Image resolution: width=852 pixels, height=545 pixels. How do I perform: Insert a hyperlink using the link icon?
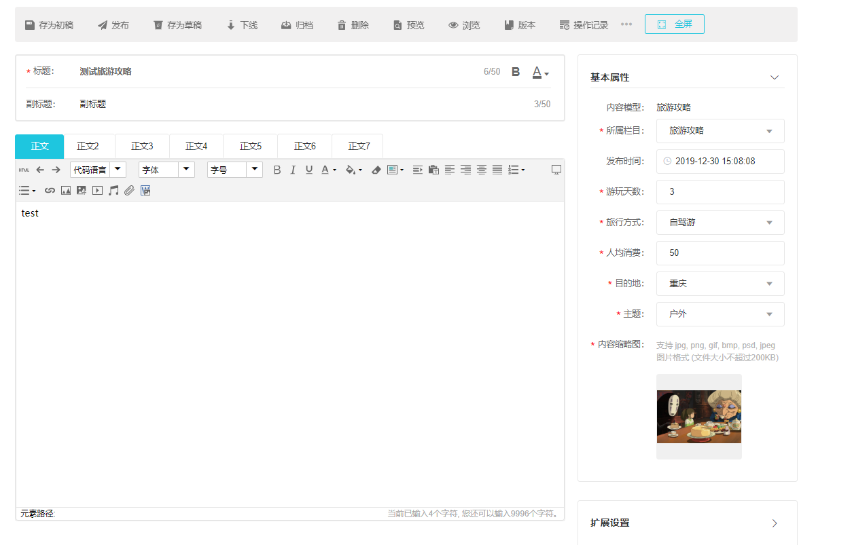click(x=50, y=191)
